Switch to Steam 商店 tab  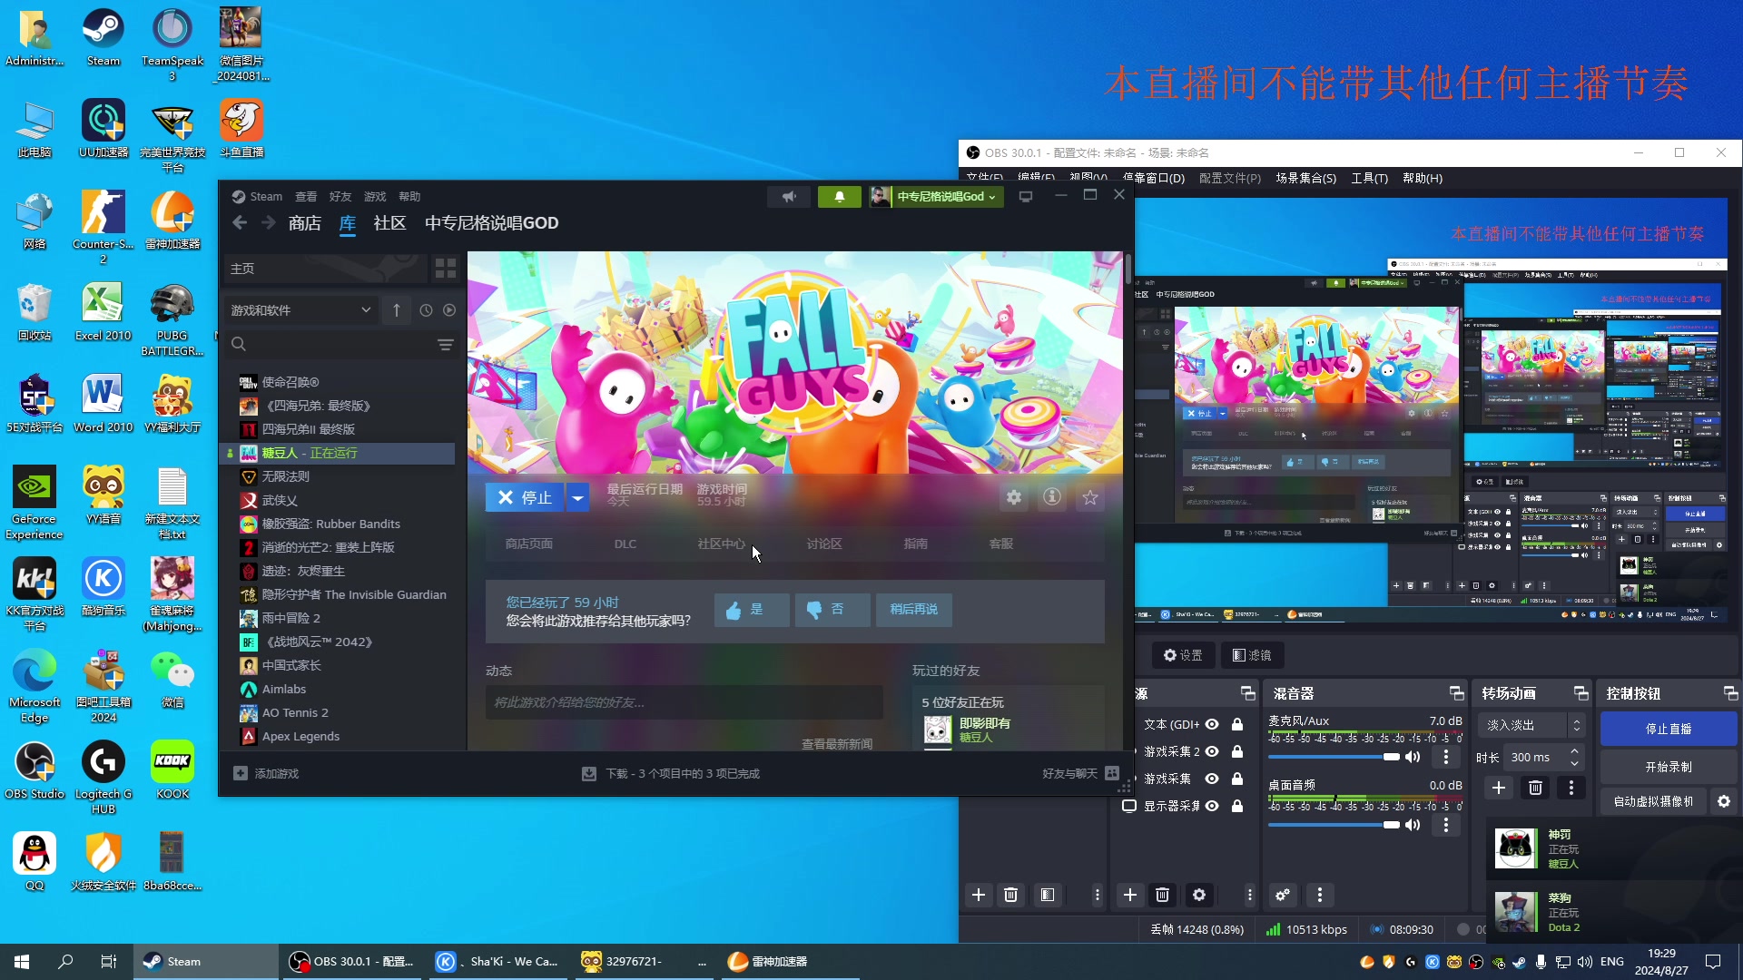(x=305, y=223)
